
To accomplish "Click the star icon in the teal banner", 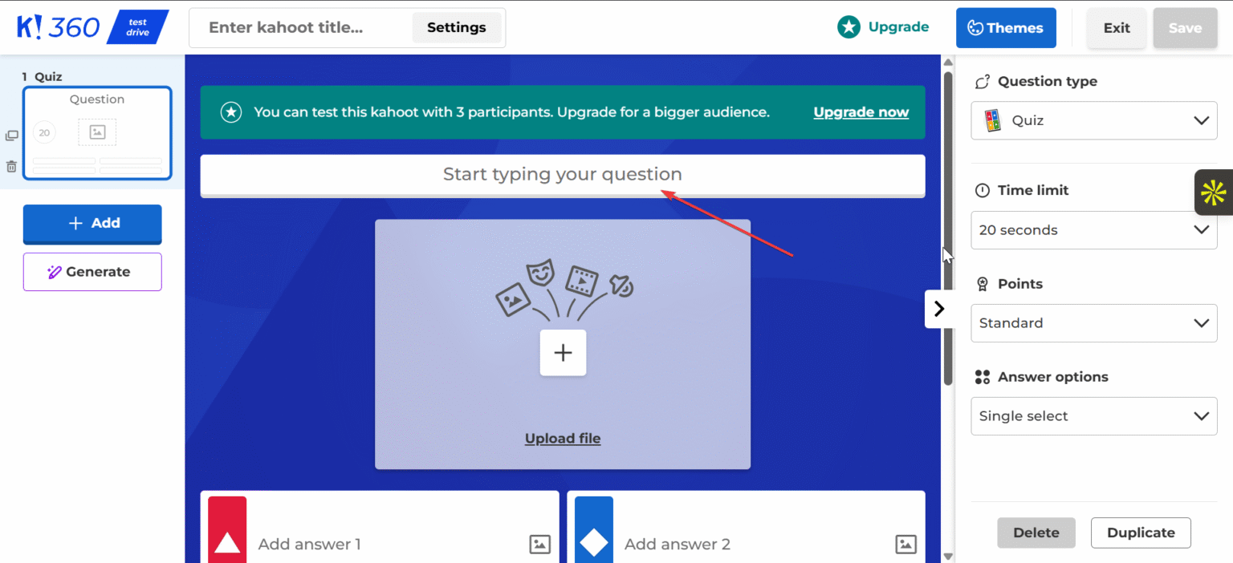I will point(231,112).
